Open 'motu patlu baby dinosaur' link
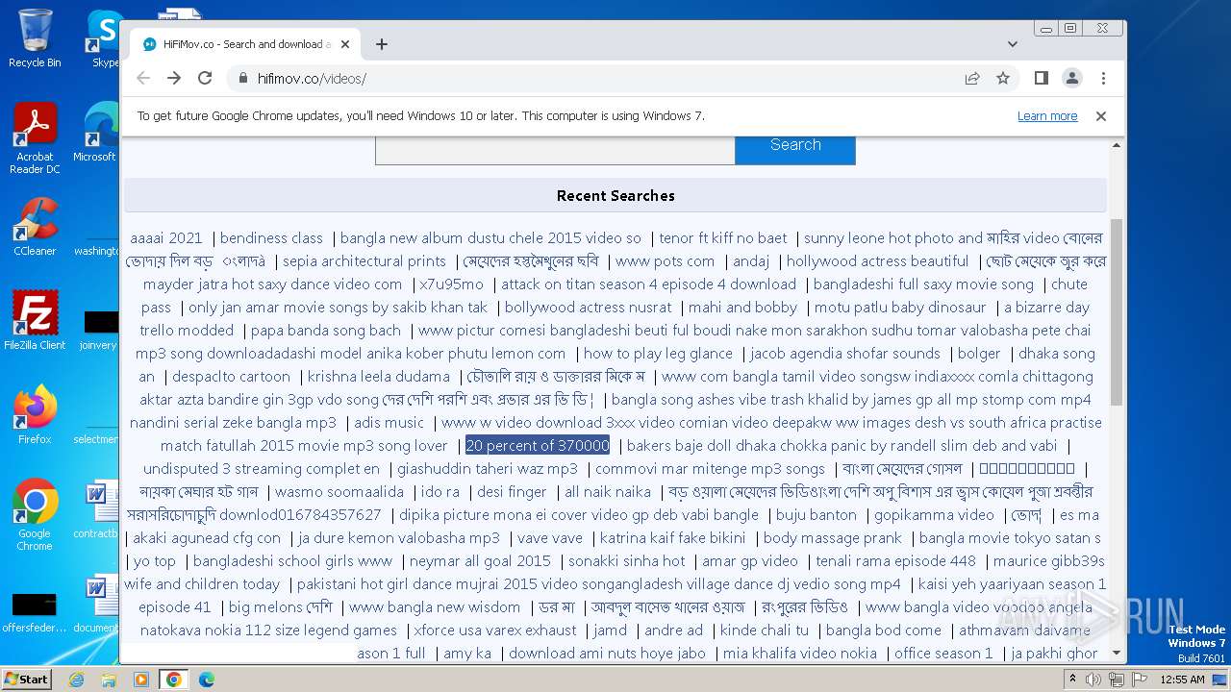This screenshot has width=1231, height=692. coord(900,308)
